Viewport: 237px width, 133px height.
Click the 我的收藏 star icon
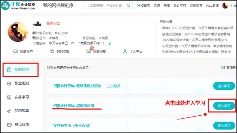click(x=52, y=51)
